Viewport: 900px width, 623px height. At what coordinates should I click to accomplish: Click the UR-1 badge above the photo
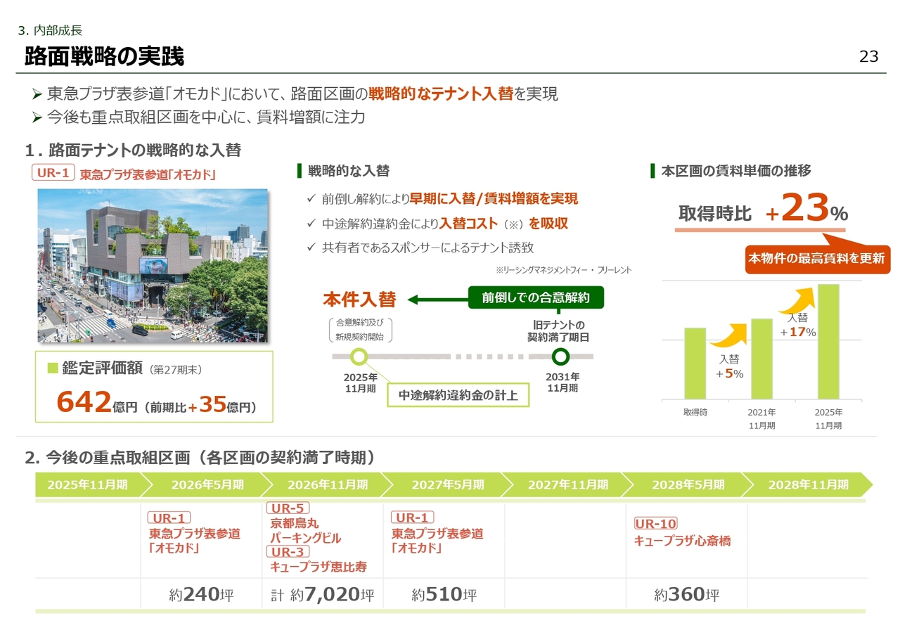[53, 172]
